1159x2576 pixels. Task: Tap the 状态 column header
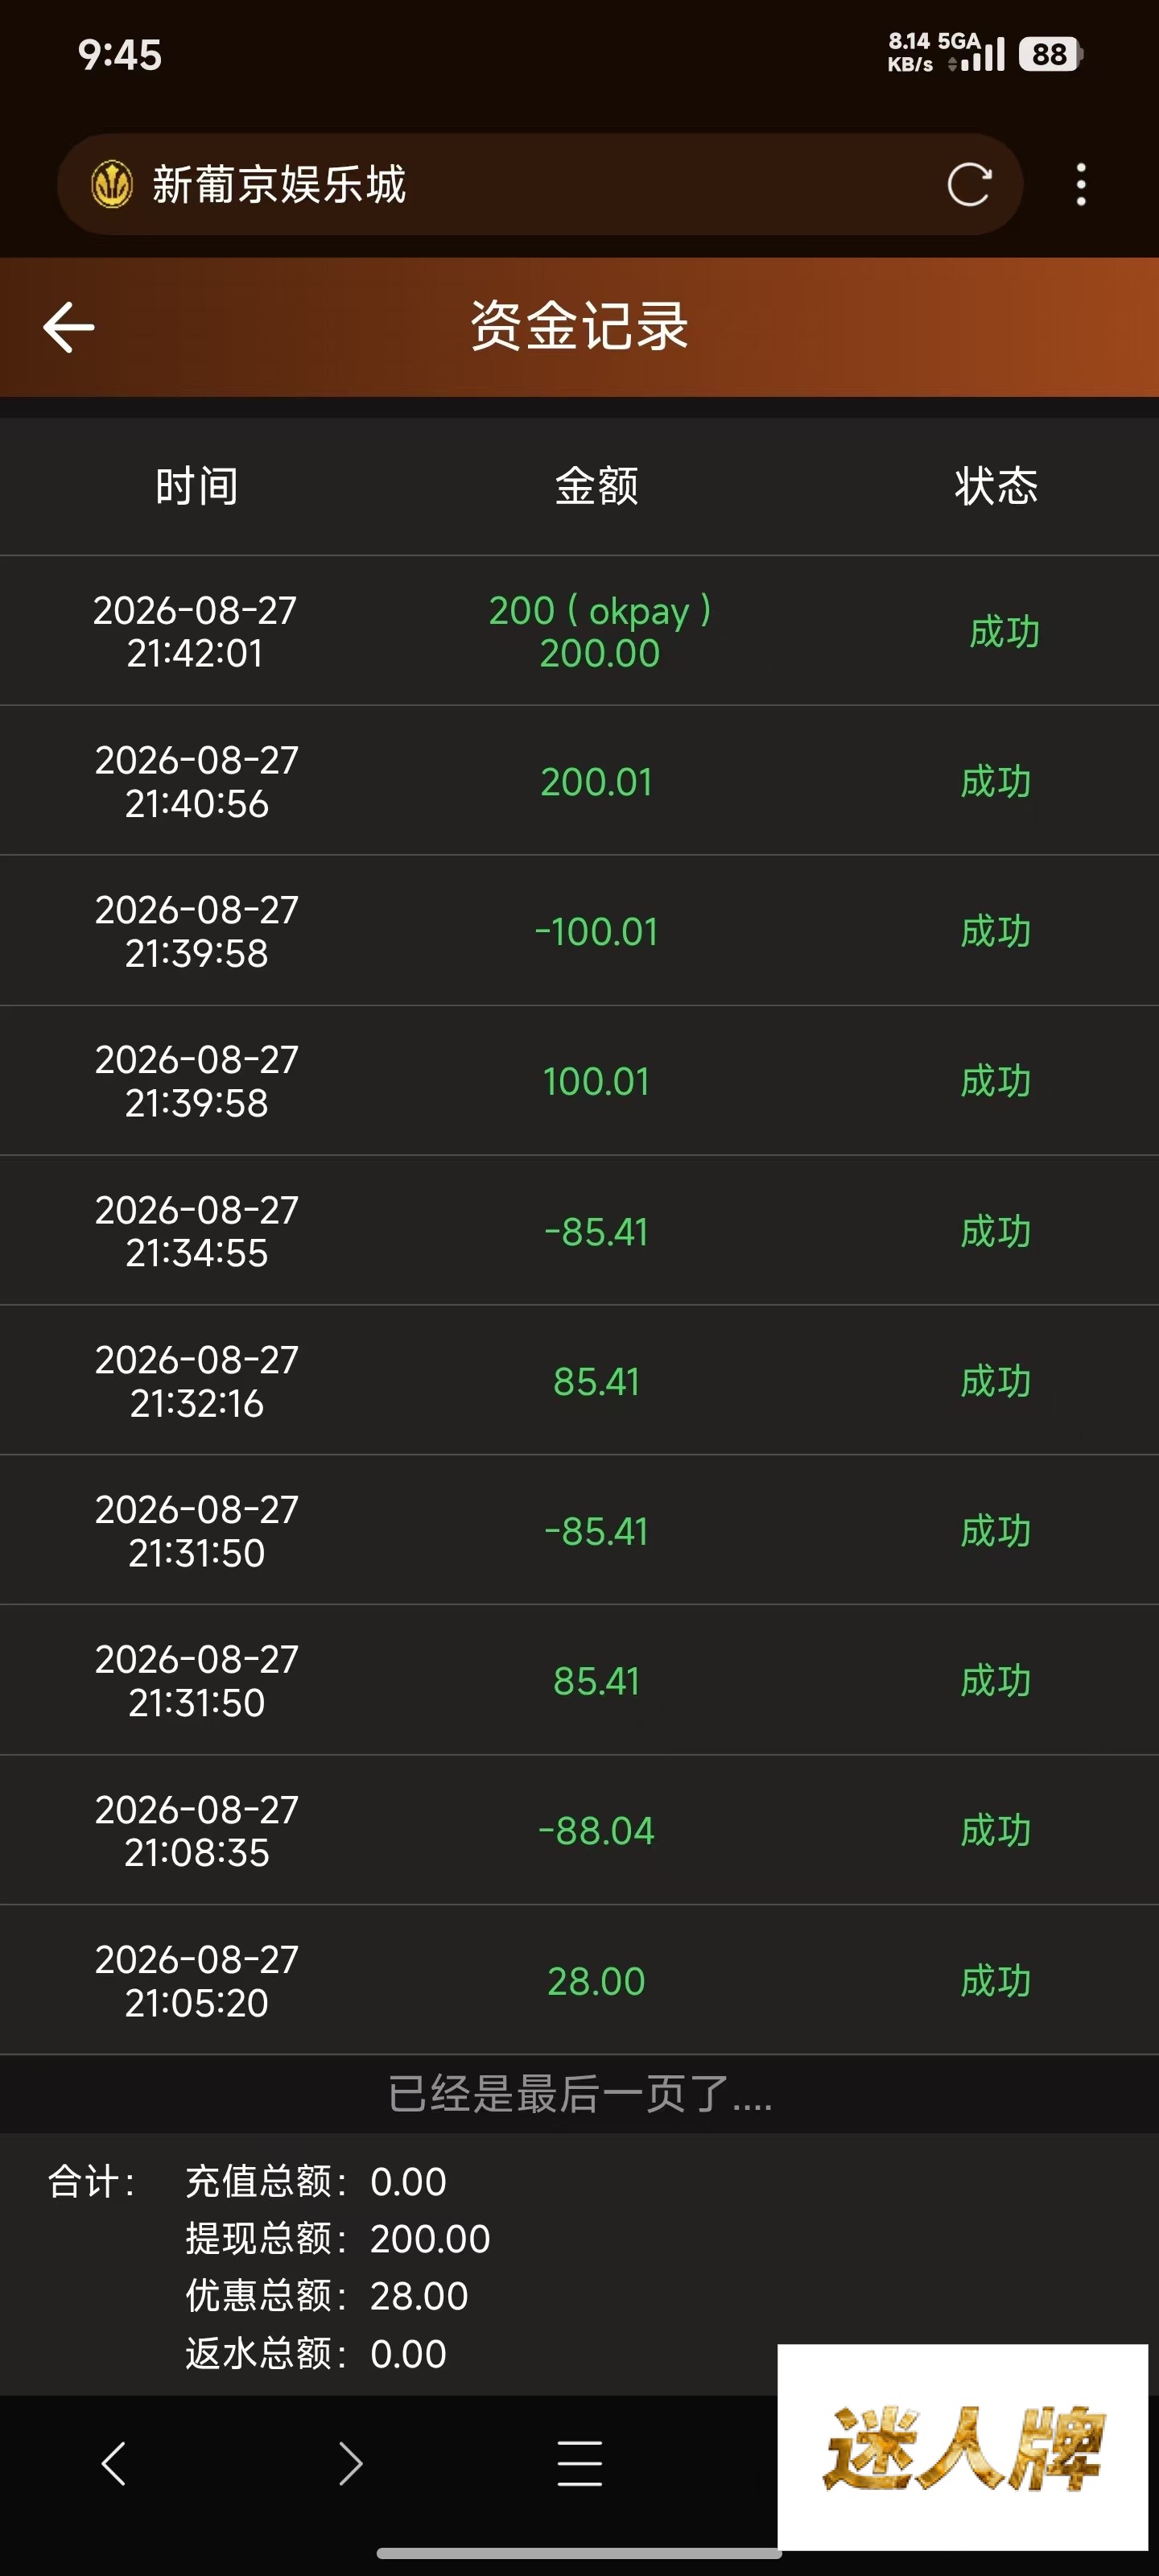(x=996, y=486)
